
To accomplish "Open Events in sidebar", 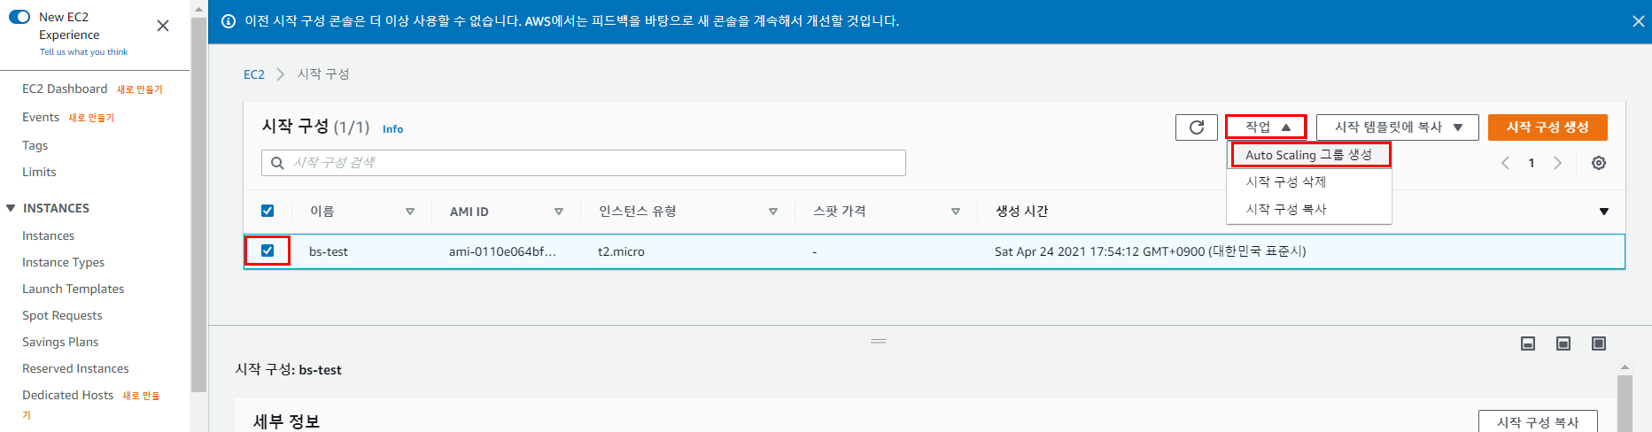I will tap(41, 117).
